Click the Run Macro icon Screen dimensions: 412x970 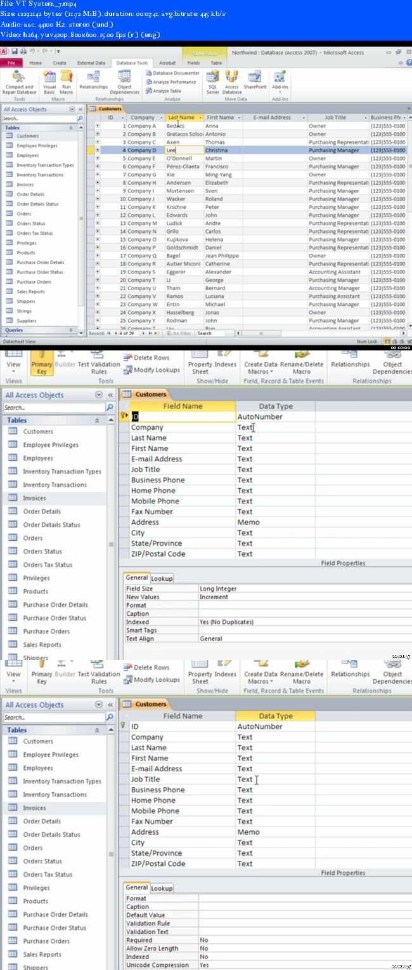point(66,82)
